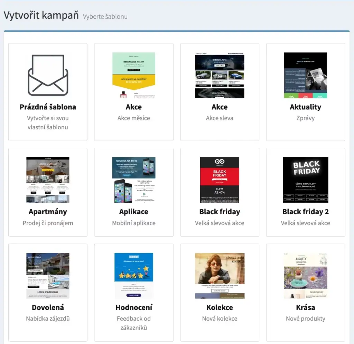Choose the red Black friday template thumbnail
Image resolution: width=354 pixels, height=344 pixels.
click(220, 180)
